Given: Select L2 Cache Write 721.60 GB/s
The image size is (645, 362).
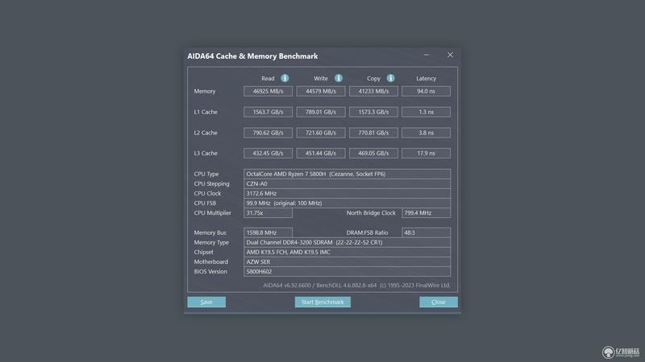Looking at the screenshot, I should coord(321,133).
